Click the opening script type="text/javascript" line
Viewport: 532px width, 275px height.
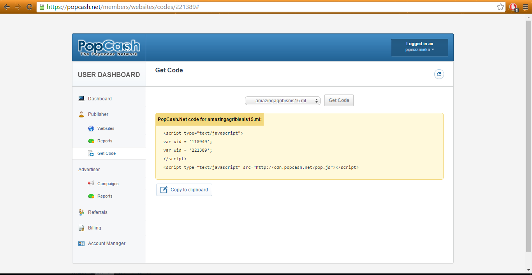coord(203,133)
